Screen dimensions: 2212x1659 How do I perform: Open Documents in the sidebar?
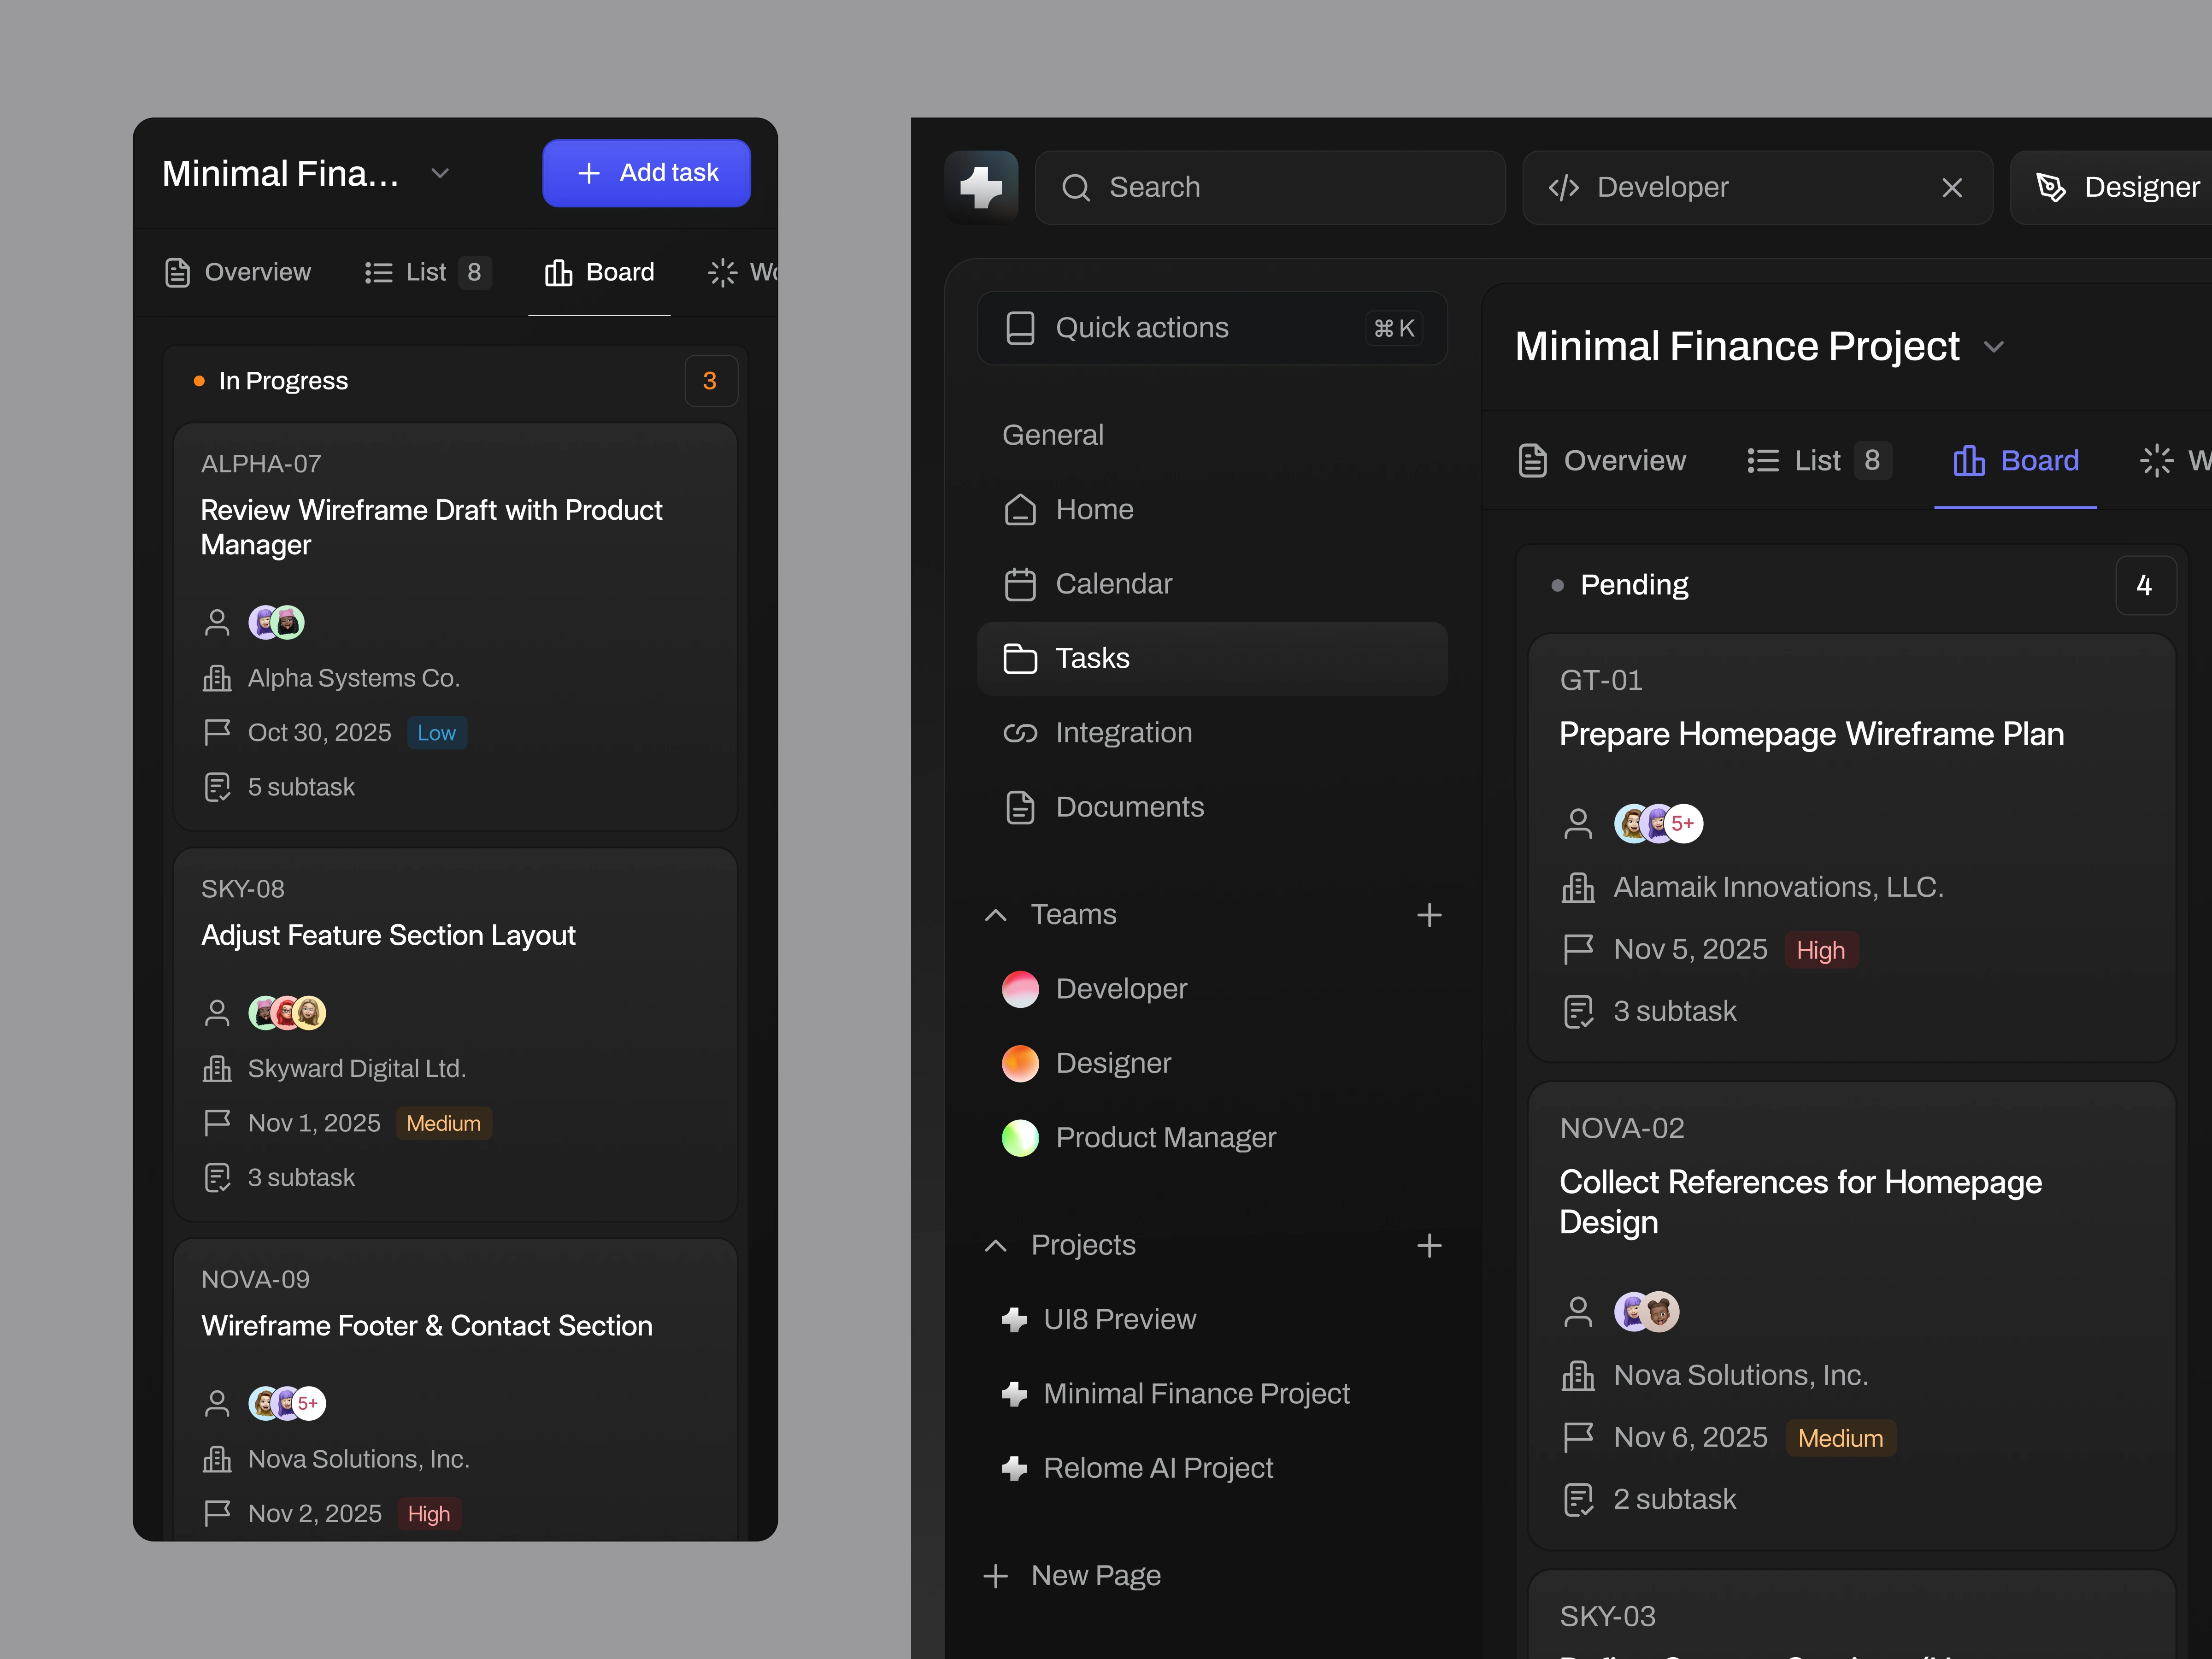click(1129, 807)
